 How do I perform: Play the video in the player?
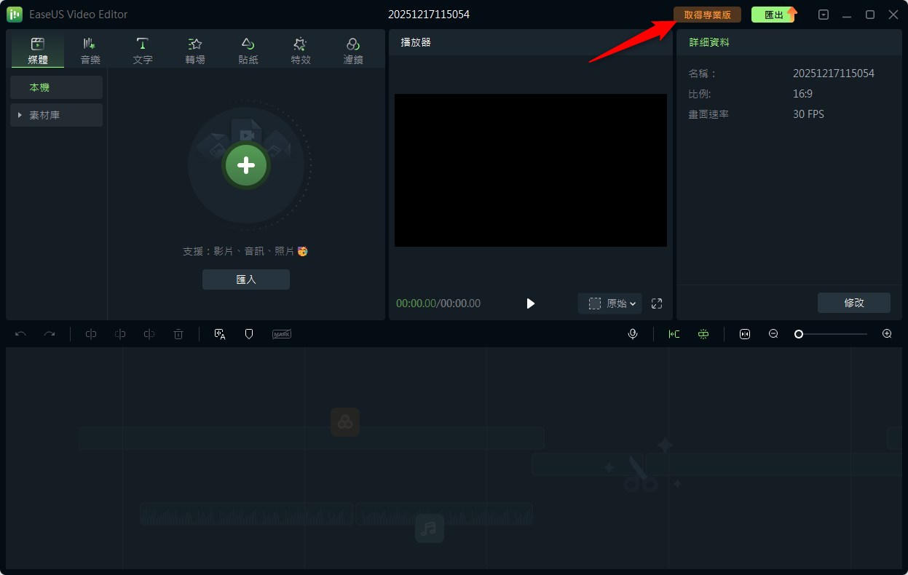click(531, 304)
